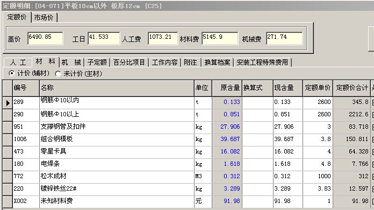Image resolution: width=374 pixels, height=210 pixels.
Task: Click the 现含量 value 3.289
Action: (x=288, y=189)
